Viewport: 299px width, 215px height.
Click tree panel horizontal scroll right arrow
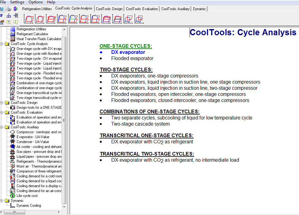tap(59, 212)
